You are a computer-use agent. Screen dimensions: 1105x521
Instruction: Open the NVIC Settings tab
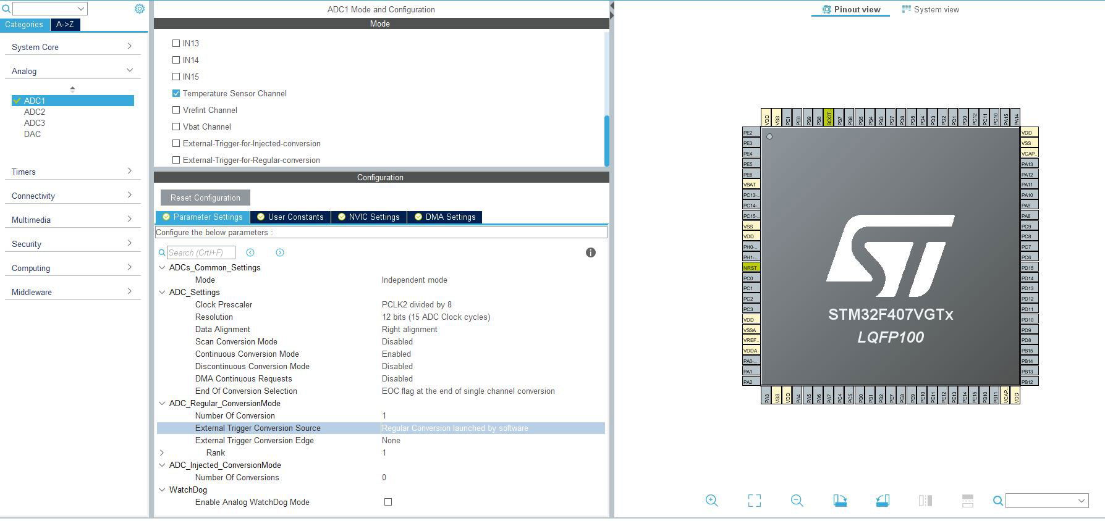369,217
